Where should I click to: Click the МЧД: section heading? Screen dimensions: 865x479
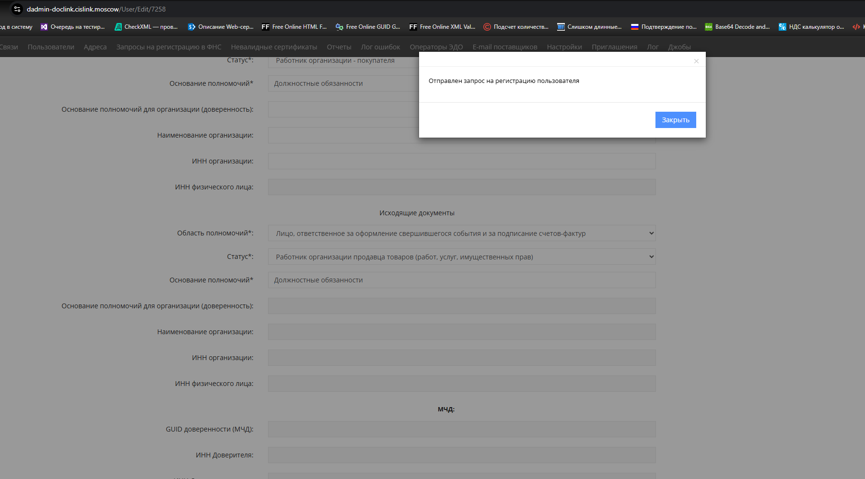(x=446, y=409)
